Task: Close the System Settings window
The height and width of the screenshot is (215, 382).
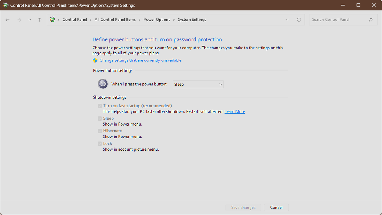Action: pyautogui.click(x=374, y=5)
